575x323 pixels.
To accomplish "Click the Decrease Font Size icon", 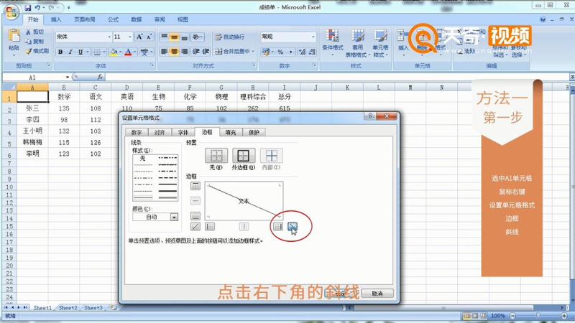I will pos(149,37).
